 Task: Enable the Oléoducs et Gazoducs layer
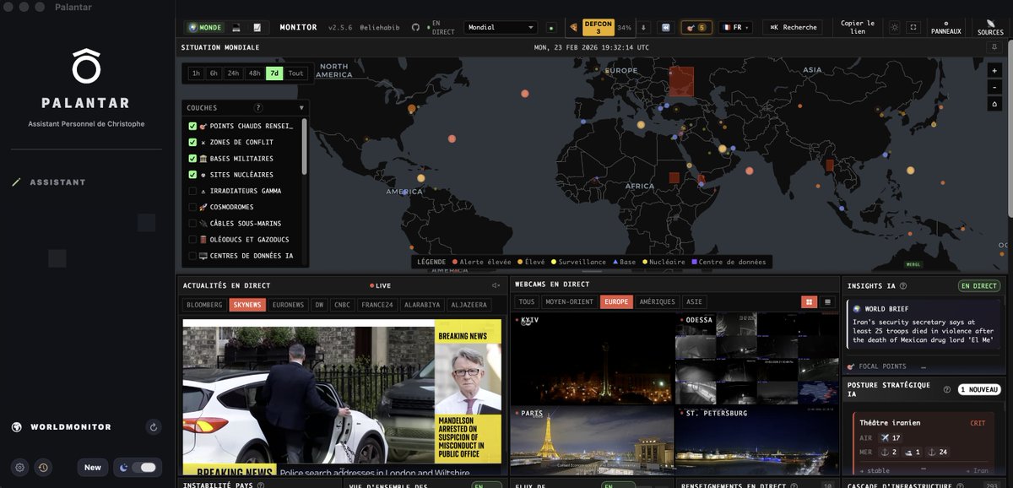tap(192, 240)
